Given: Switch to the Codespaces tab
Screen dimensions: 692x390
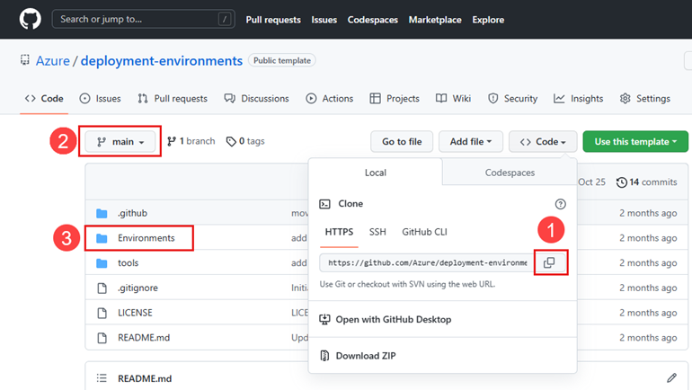Looking at the screenshot, I should click(x=510, y=173).
